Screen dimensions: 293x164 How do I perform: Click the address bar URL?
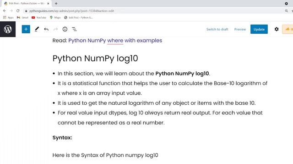[71, 11]
